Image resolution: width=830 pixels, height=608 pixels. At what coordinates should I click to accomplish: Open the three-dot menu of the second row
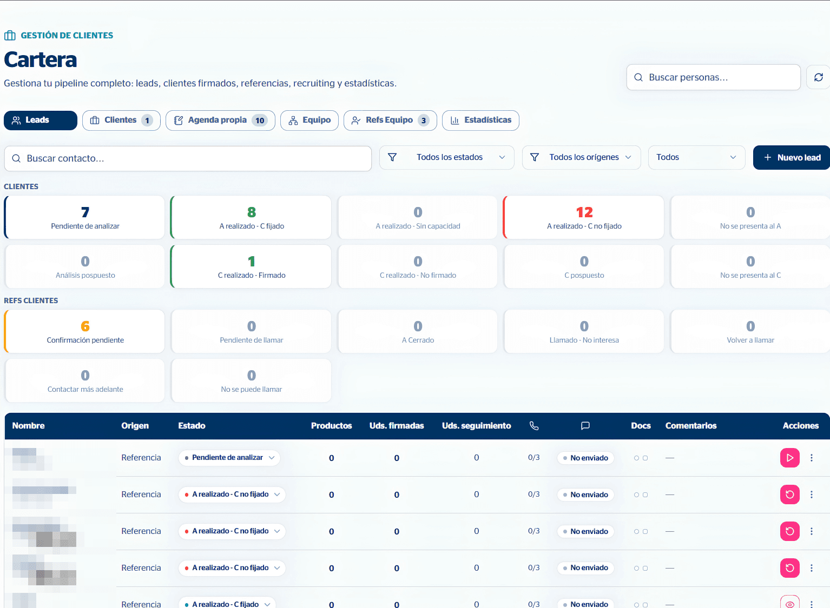tap(812, 495)
